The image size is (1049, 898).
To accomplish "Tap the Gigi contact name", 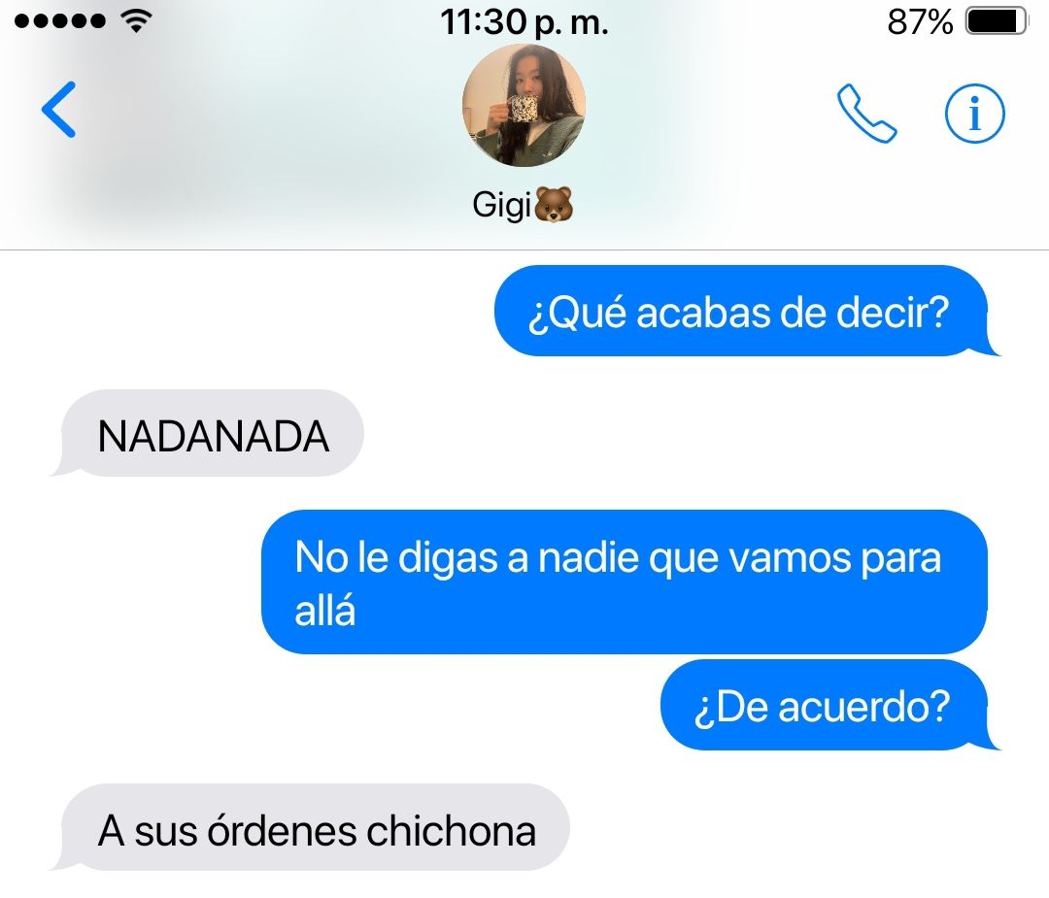I will pyautogui.click(x=501, y=204).
